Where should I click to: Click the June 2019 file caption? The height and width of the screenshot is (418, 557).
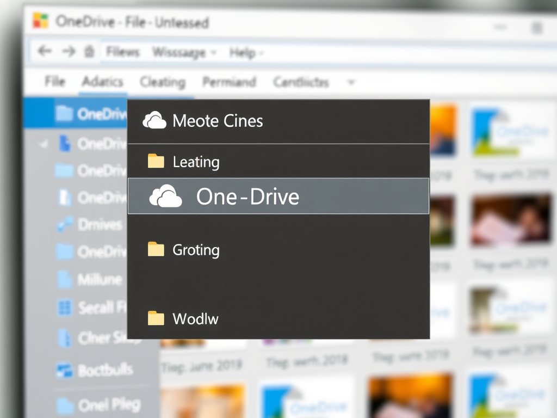tap(202, 366)
